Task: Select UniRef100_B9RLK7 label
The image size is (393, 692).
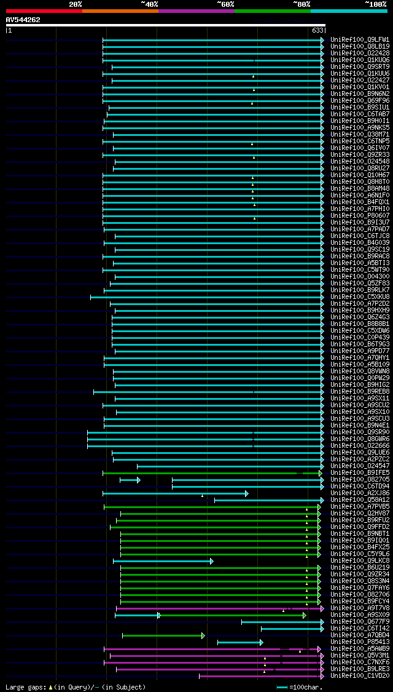Action: [x=360, y=290]
